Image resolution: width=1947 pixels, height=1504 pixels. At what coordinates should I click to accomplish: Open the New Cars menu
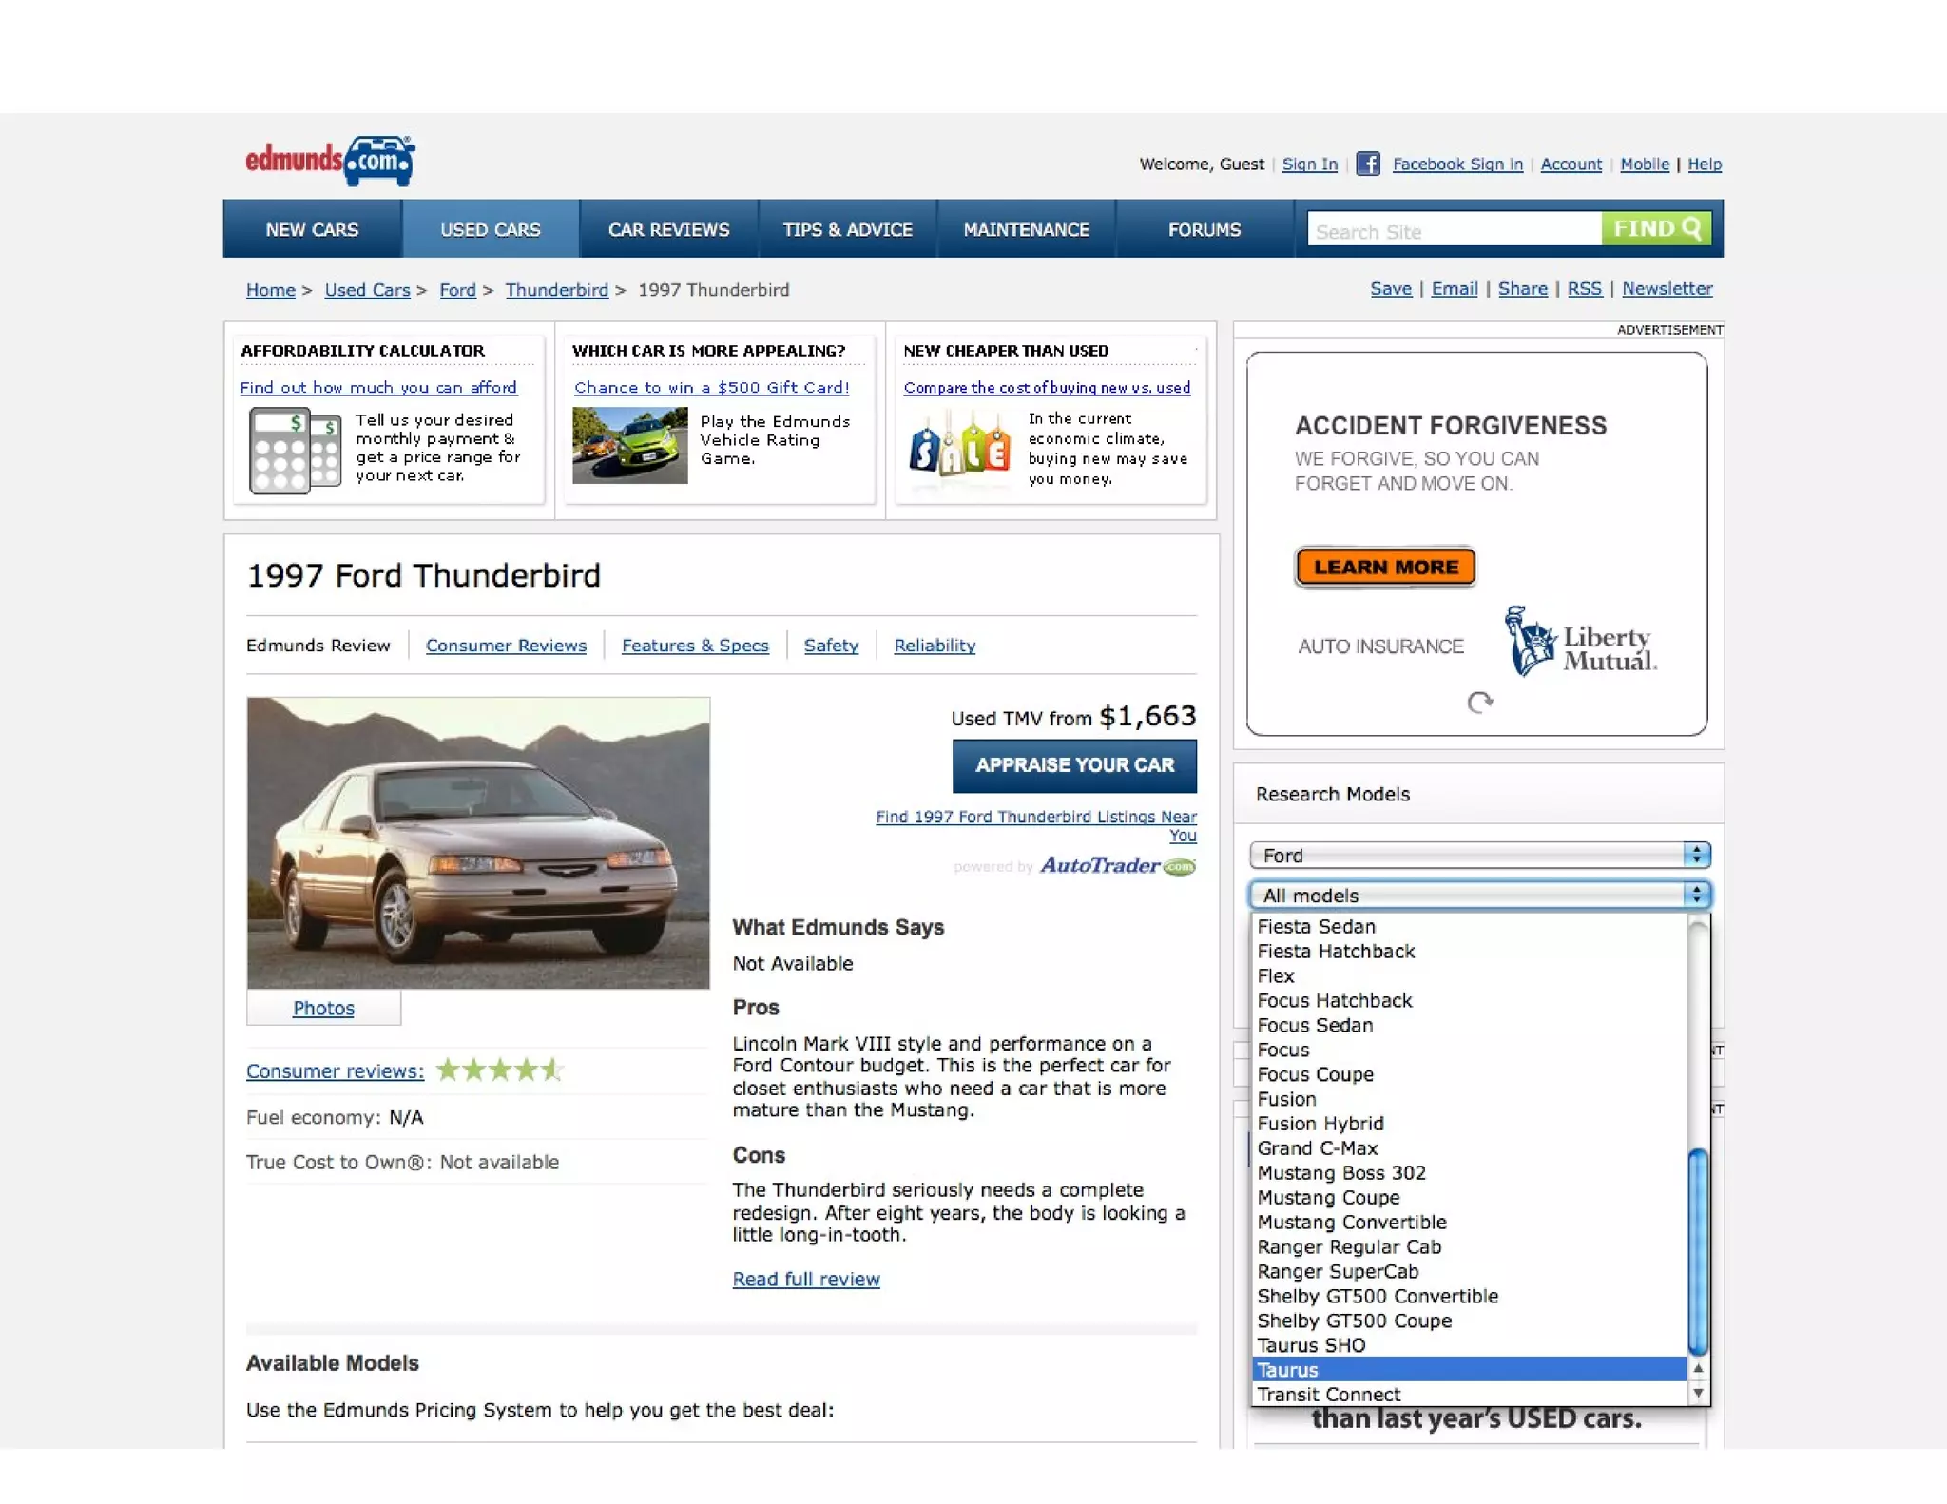tap(312, 229)
